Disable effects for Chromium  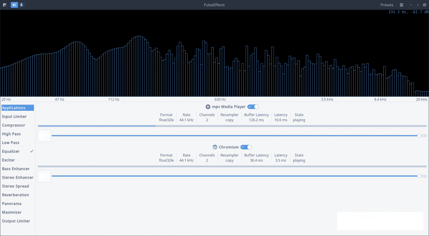click(x=246, y=147)
